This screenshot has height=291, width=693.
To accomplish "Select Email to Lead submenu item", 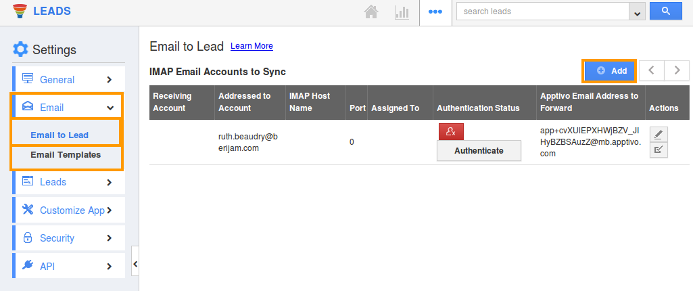I will click(x=59, y=135).
